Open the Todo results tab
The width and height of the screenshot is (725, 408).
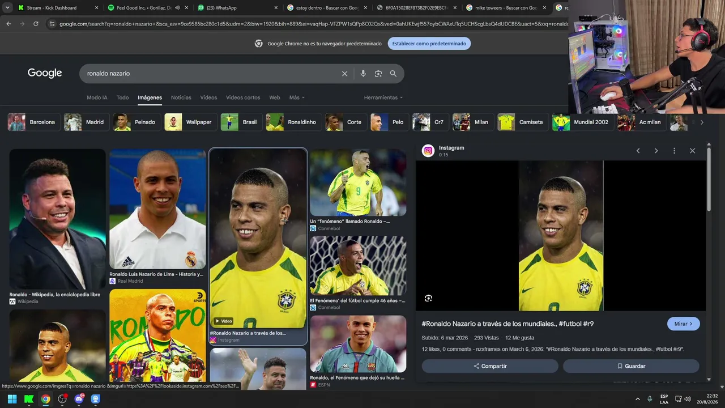[122, 97]
